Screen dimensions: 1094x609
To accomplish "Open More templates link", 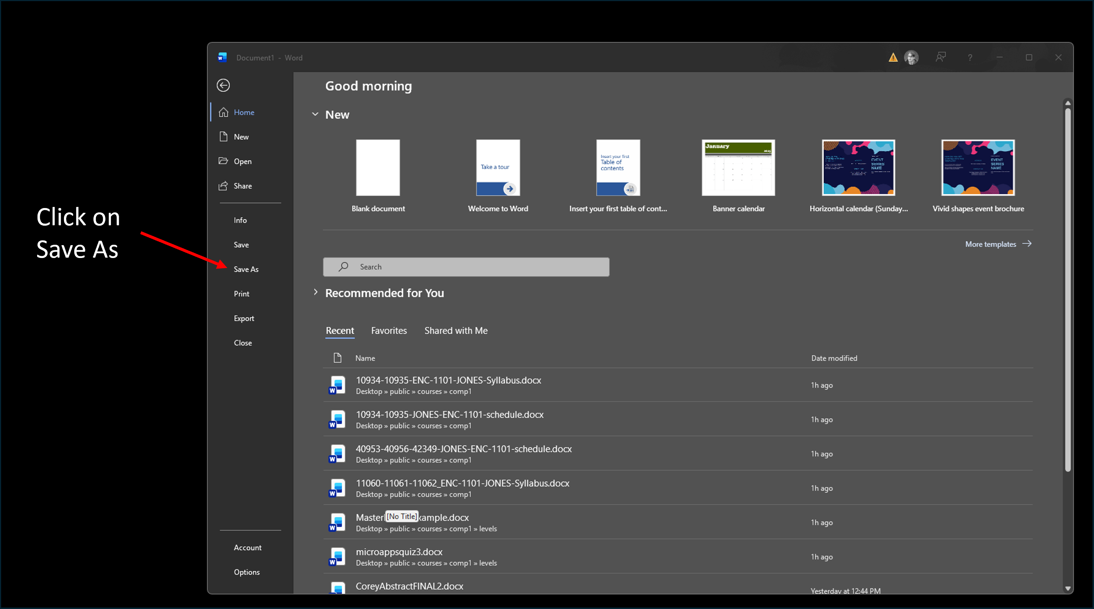I will (990, 244).
